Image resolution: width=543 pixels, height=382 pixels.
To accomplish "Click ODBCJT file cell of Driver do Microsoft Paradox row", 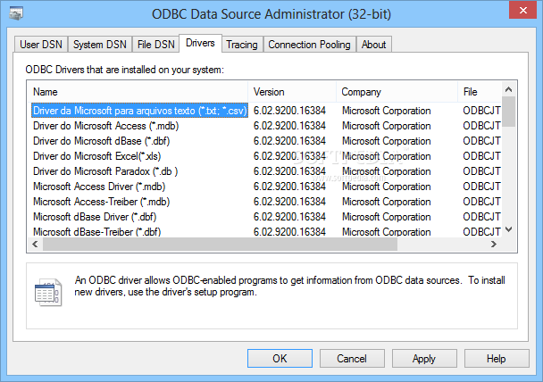I will [x=481, y=171].
